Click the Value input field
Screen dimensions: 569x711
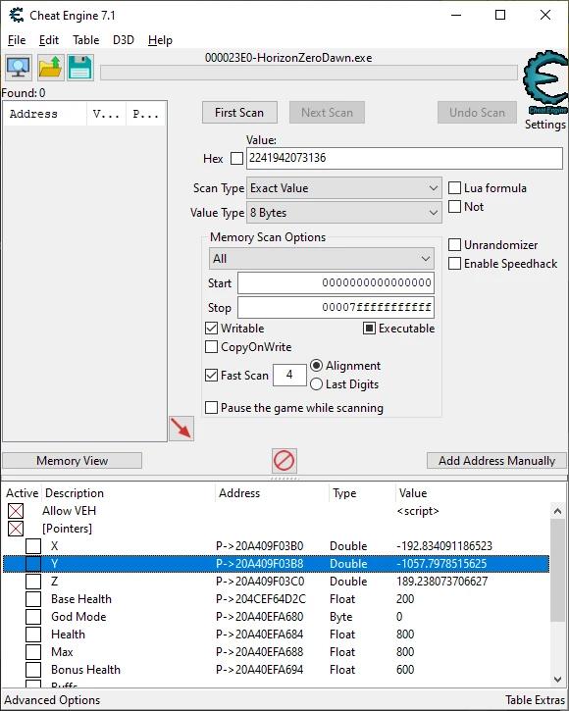click(404, 158)
